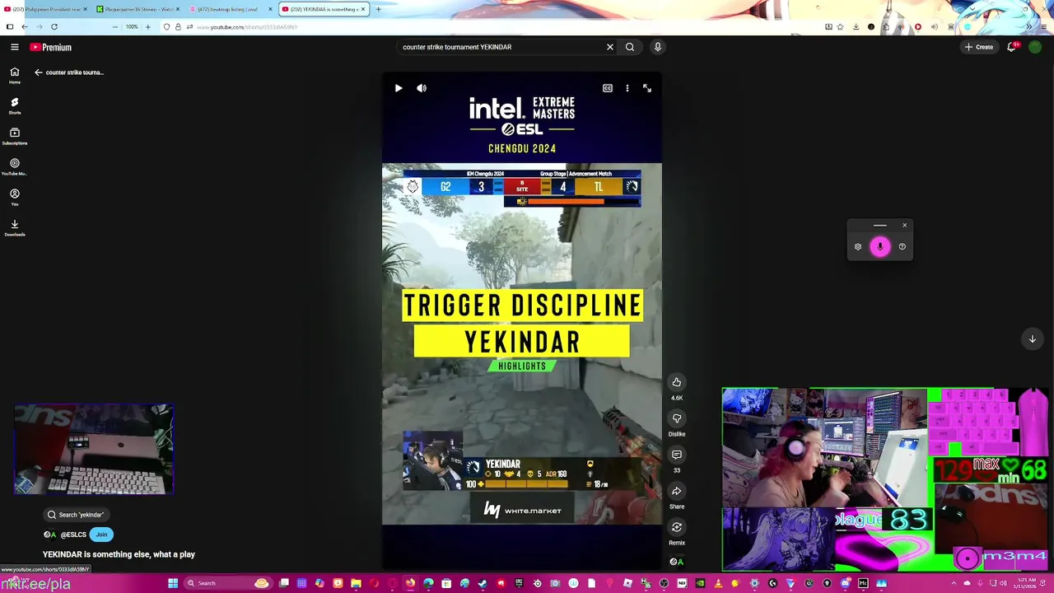This screenshot has height=593, width=1054.
Task: Go to next short with down arrow
Action: point(1033,339)
